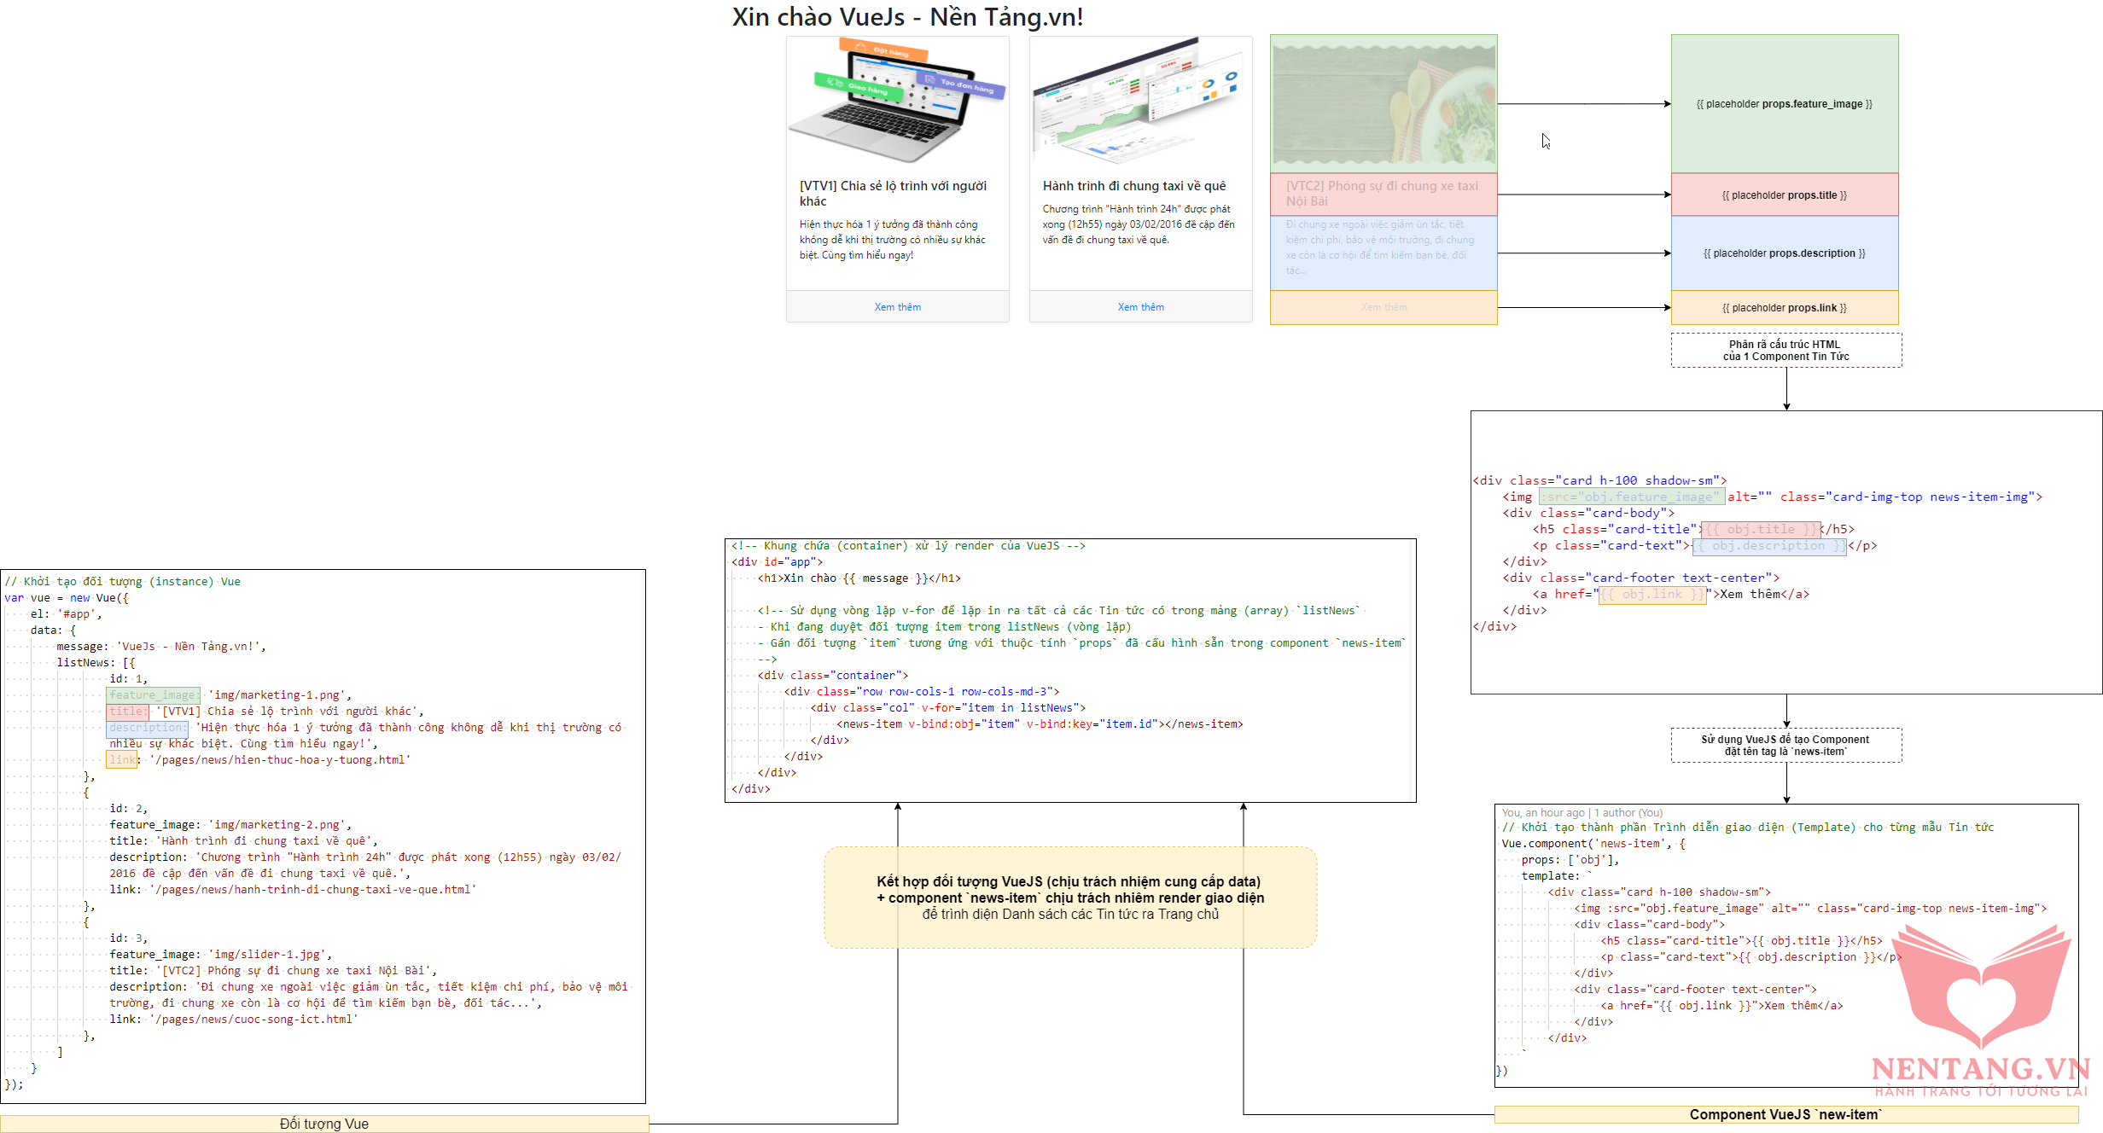
Task: Click the 'Component VueJS new-item' caption bar
Action: (1786, 1114)
